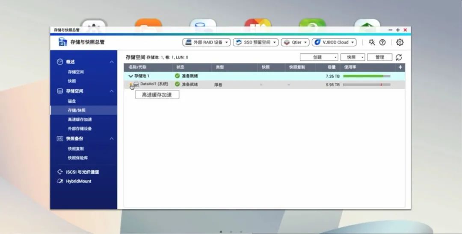Open the VJBOD Cloud dropdown
Image resolution: width=462 pixels, height=234 pixels.
(x=334, y=42)
